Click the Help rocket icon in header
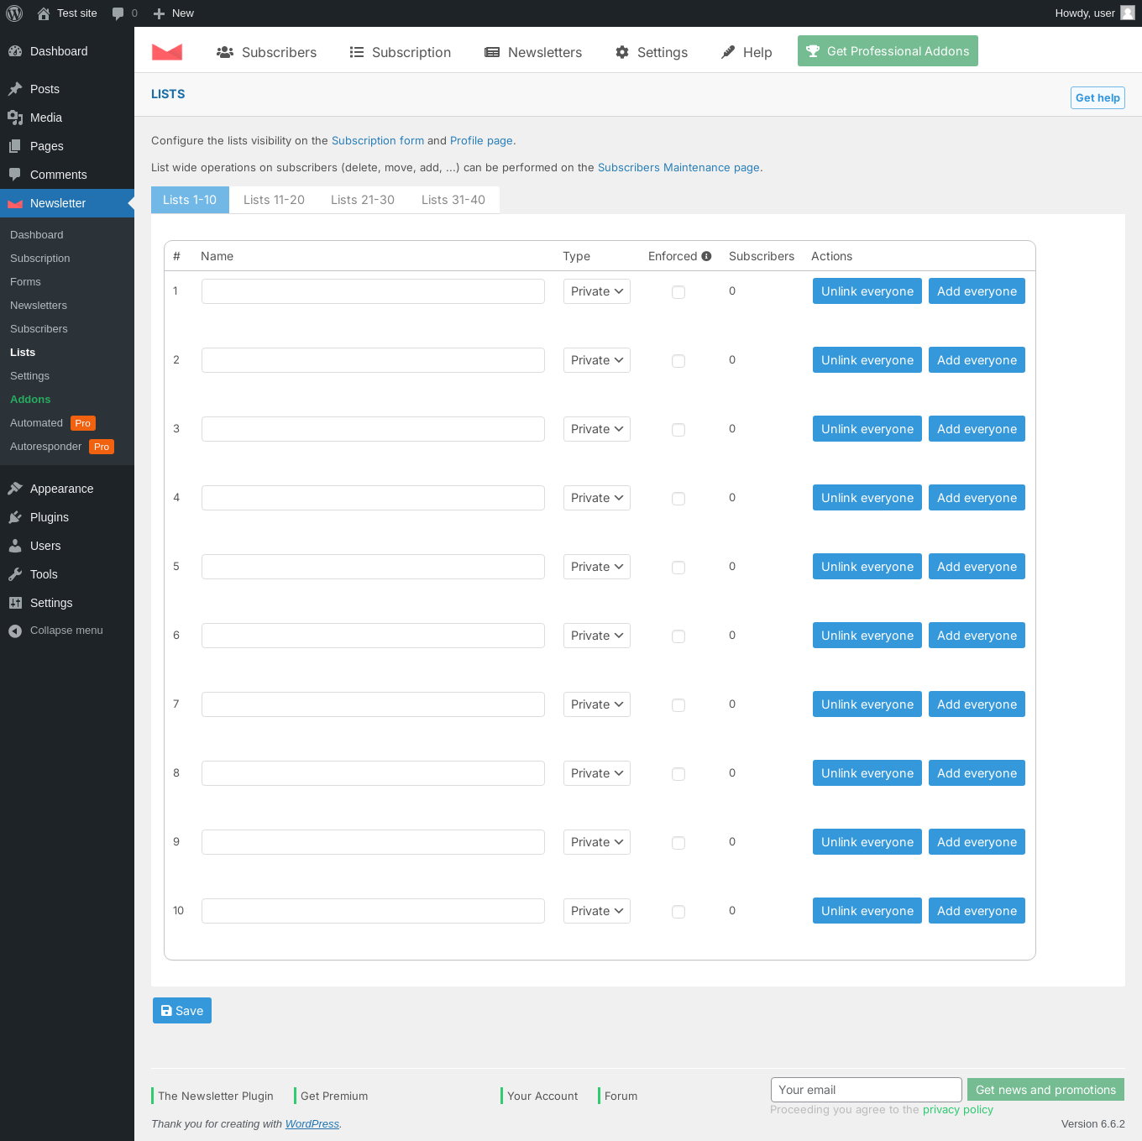 (728, 52)
